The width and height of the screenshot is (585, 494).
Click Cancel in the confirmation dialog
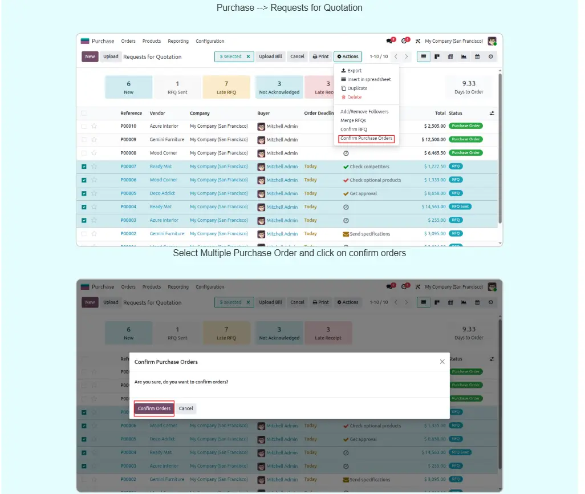(186, 408)
